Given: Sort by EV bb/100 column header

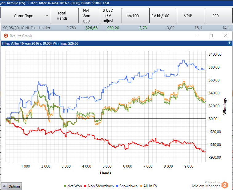Looking at the screenshot, I should [x=163, y=16].
